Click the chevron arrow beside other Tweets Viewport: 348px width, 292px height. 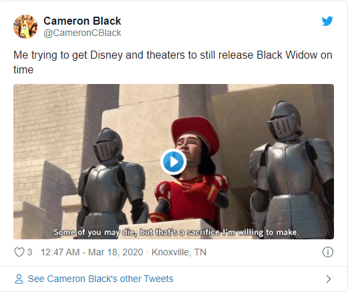329,279
